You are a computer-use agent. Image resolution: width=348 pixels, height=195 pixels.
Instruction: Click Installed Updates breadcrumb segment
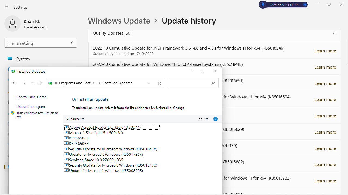(x=118, y=83)
